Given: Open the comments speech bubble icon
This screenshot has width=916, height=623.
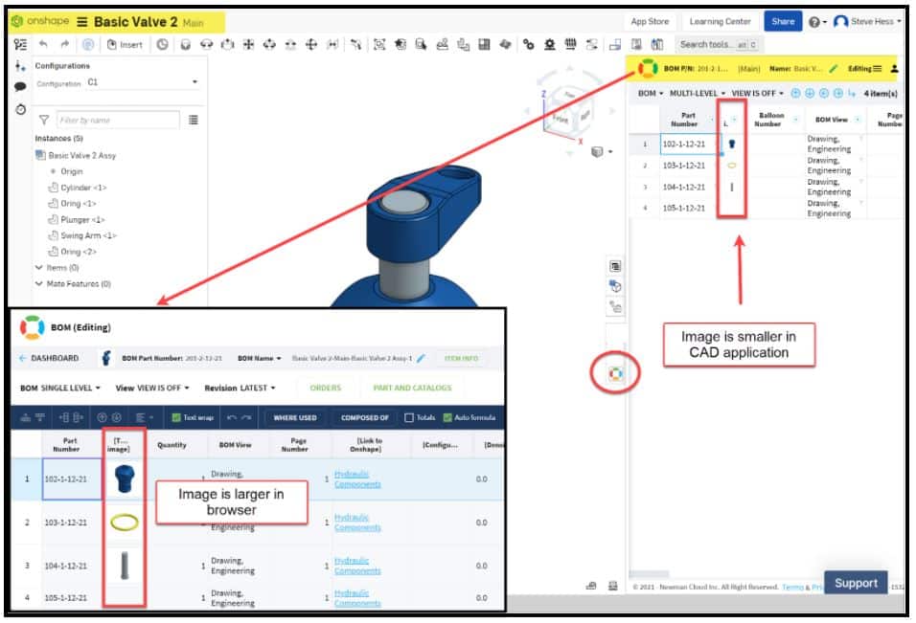Looking at the screenshot, I should pyautogui.click(x=20, y=86).
